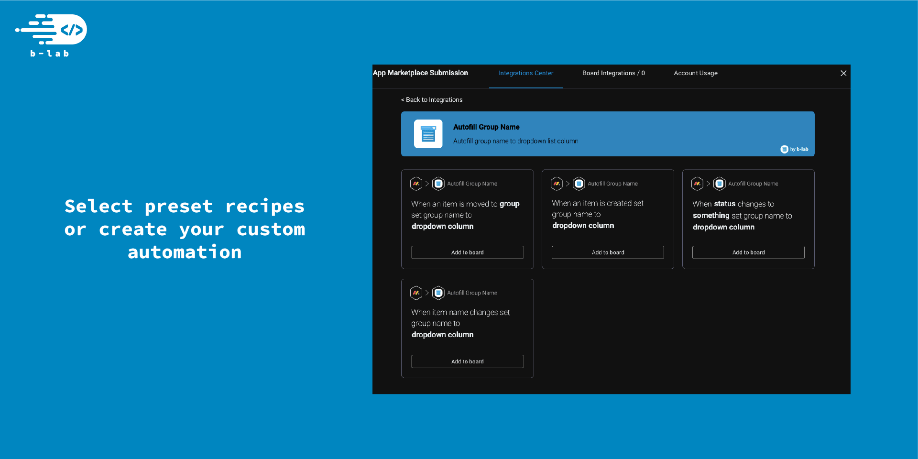Click chevron arrow on 'item is created' card
This screenshot has height=459, width=918.
coord(568,184)
